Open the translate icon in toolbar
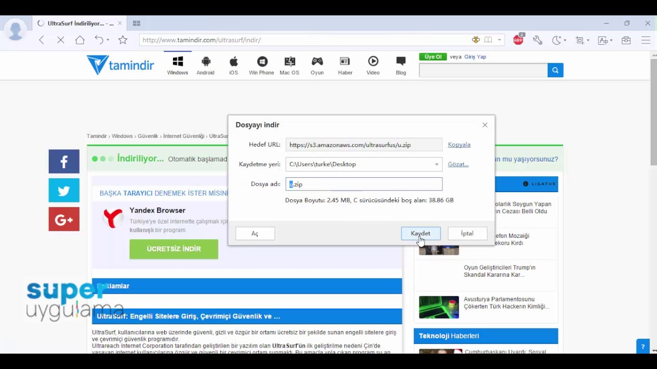657x369 pixels. (603, 40)
